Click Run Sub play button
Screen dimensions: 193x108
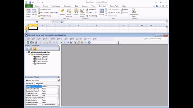(x=61, y=43)
